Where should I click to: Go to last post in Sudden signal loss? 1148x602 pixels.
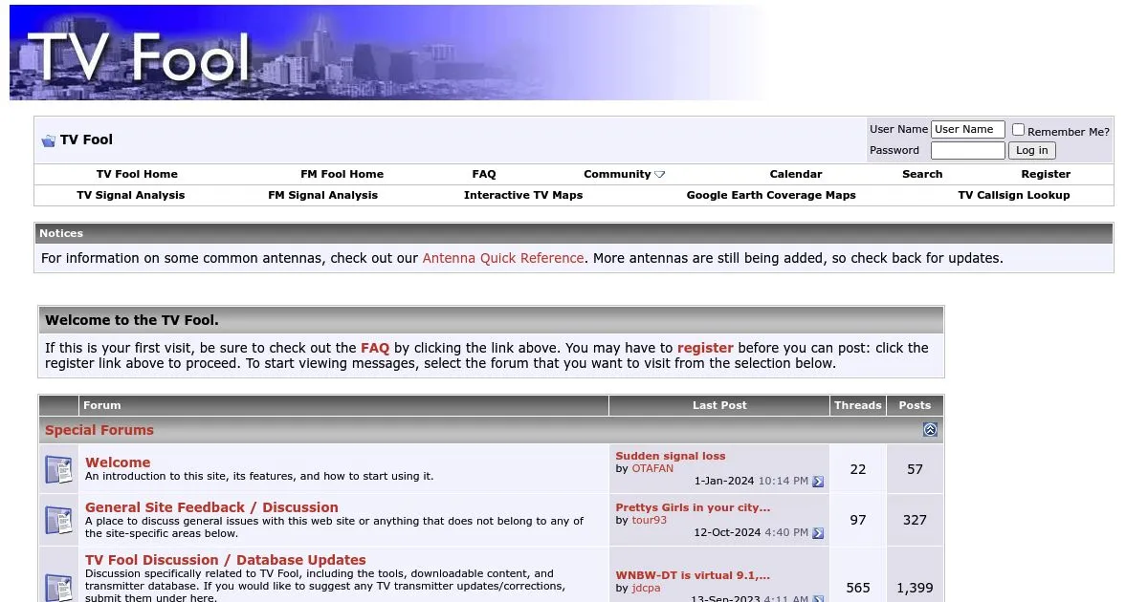[x=818, y=482]
